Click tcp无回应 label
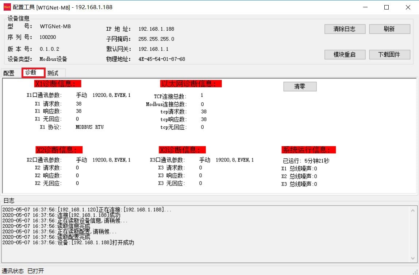 tap(174, 127)
